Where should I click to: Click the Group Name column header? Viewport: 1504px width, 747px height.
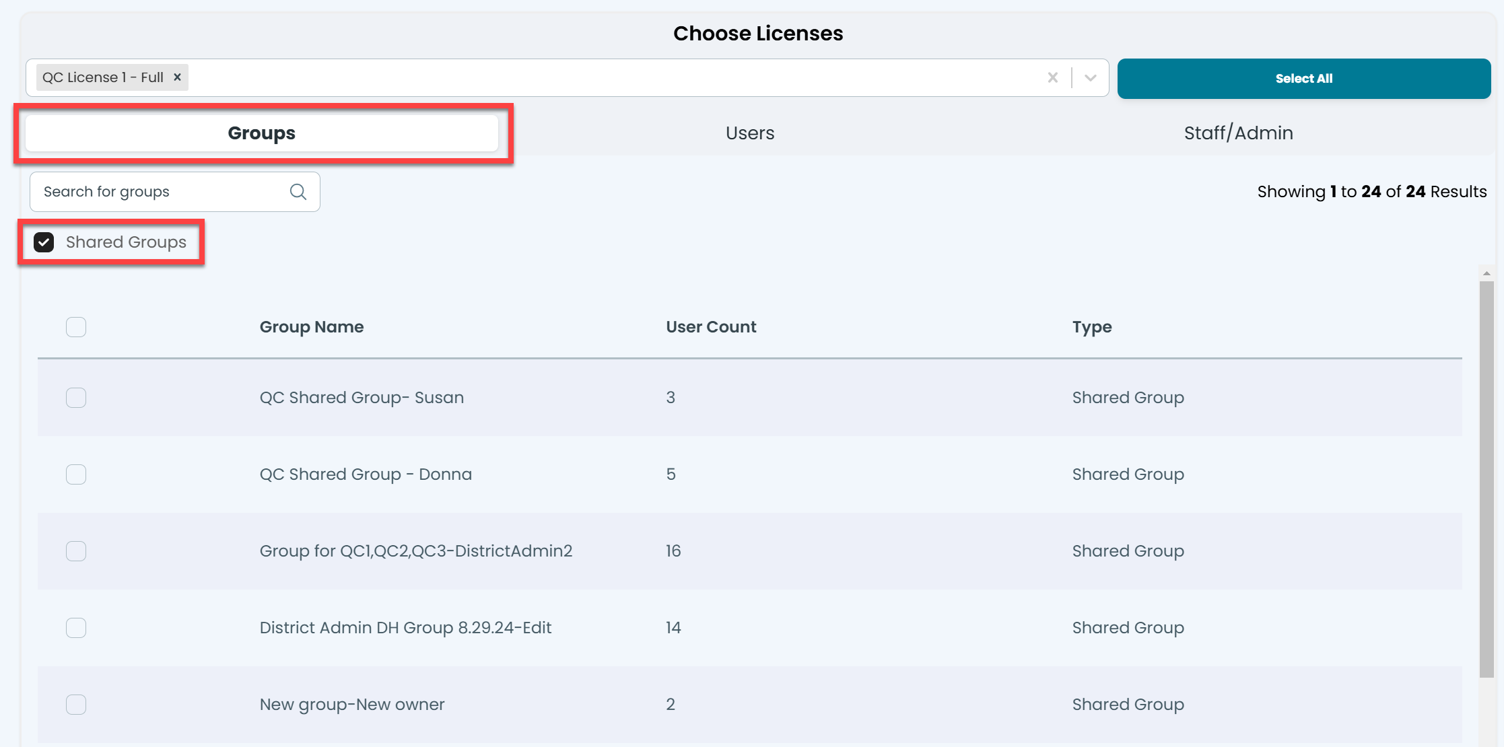point(312,327)
